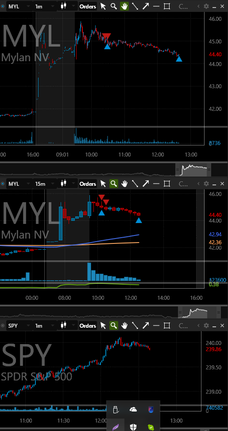Select the rectangle drawing tool in SPY chart

coord(167,325)
